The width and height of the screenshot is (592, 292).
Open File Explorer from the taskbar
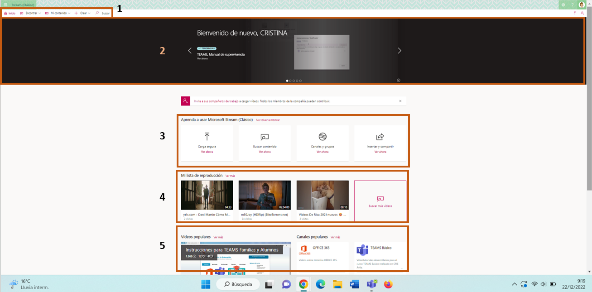tap(337, 284)
